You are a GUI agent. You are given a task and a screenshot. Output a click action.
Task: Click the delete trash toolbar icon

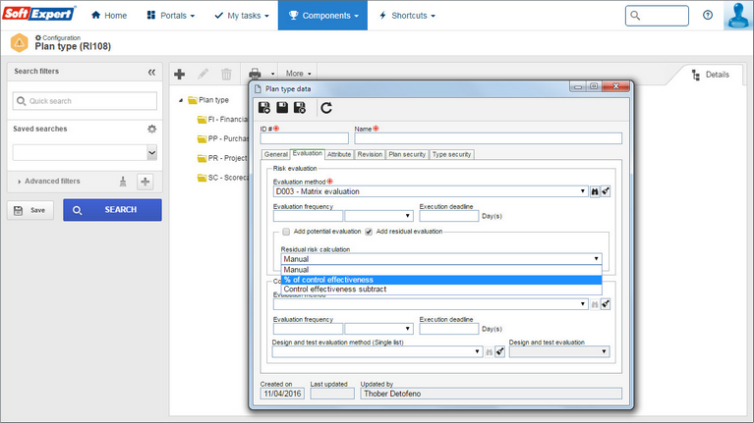(226, 74)
